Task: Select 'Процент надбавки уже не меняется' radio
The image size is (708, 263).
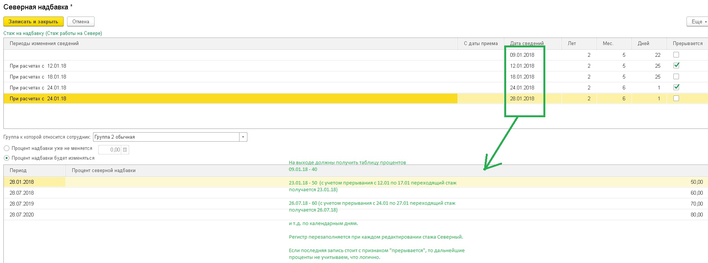Action: (6, 148)
